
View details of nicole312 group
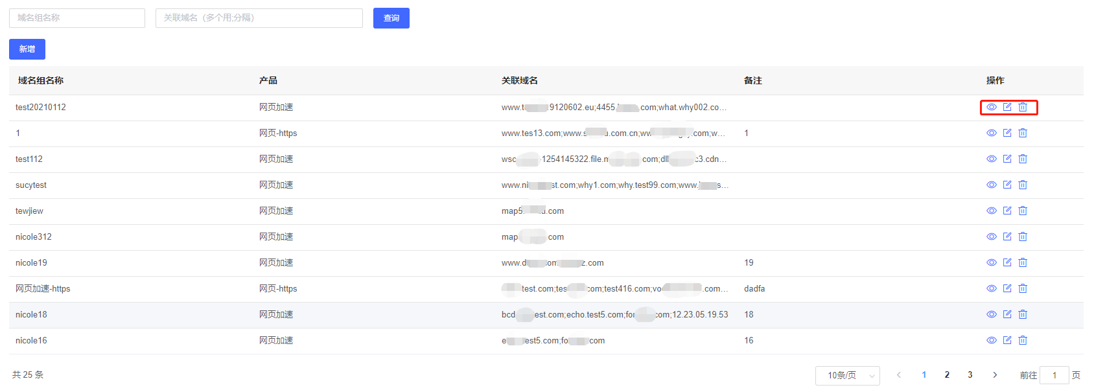click(x=992, y=236)
